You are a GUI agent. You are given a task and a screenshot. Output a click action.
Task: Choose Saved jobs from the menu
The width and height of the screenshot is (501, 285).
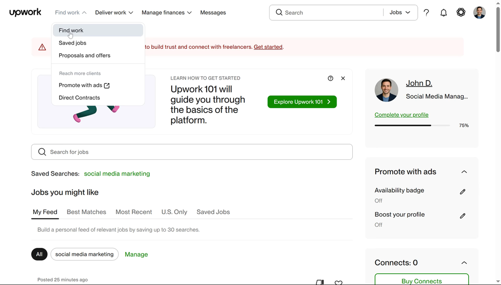pos(72,43)
